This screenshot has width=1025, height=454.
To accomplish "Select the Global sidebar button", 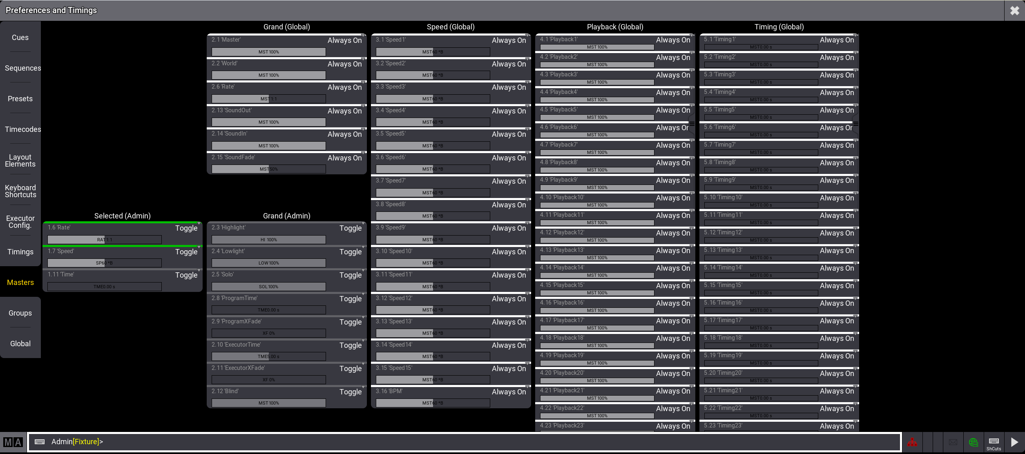I will click(x=20, y=344).
